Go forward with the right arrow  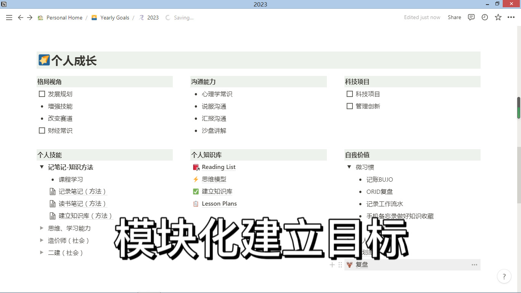[30, 18]
